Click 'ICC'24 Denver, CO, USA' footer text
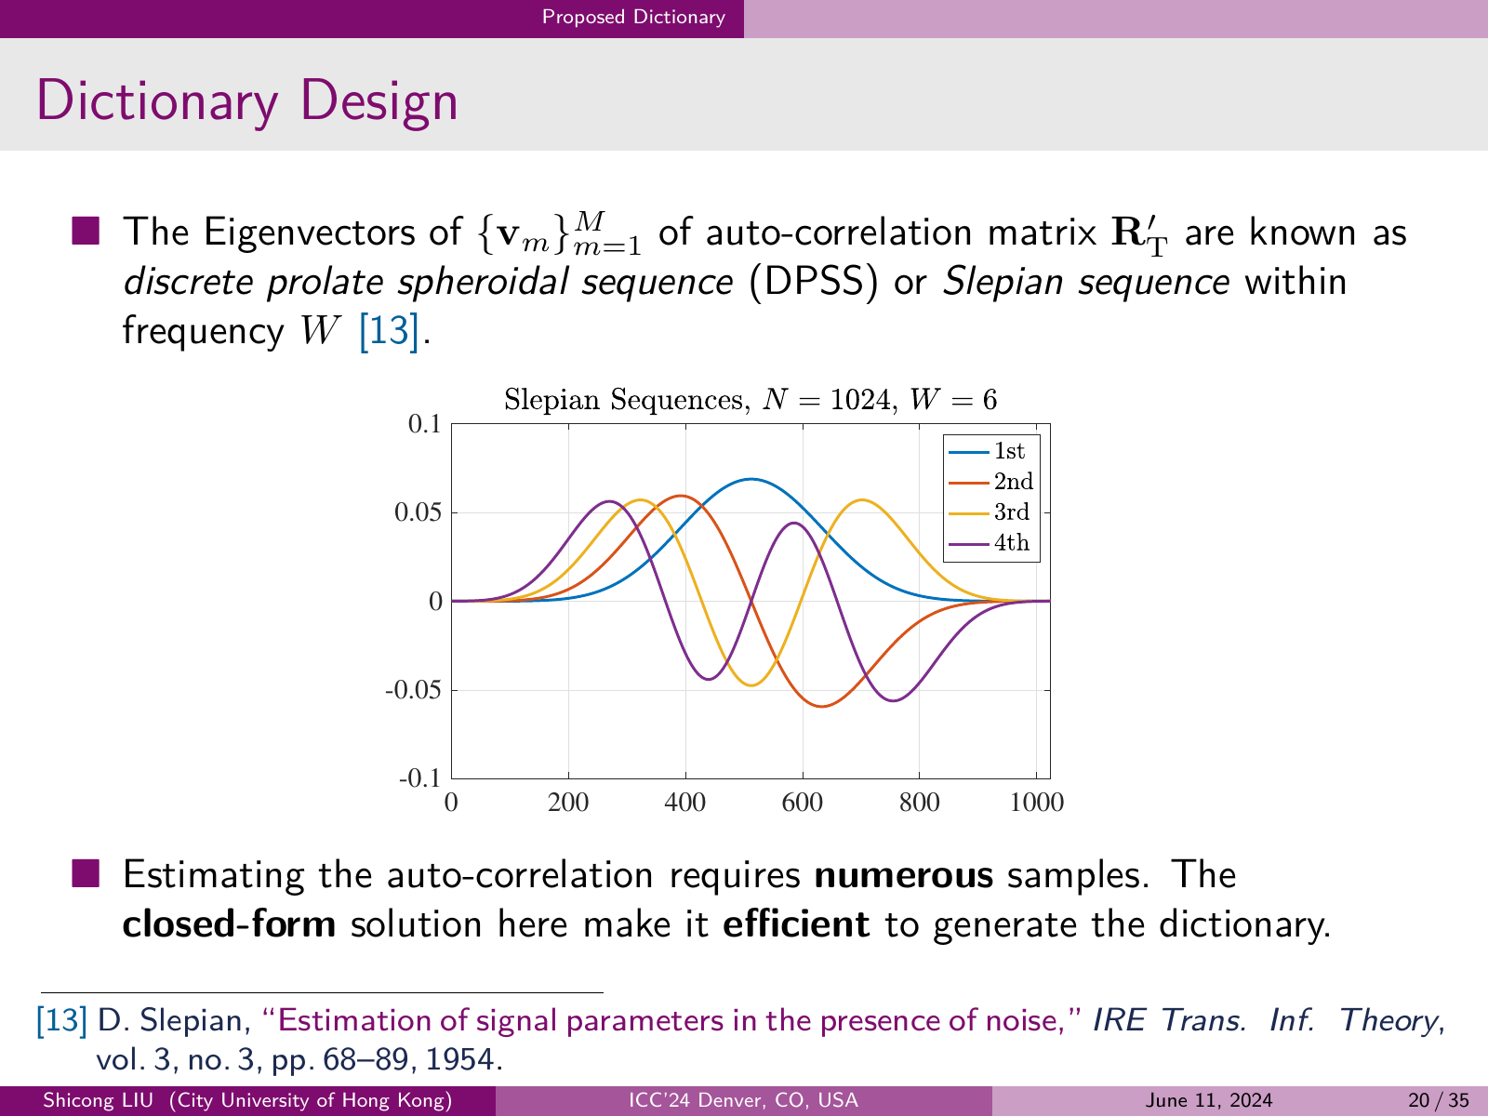The width and height of the screenshot is (1488, 1116). click(x=743, y=1101)
